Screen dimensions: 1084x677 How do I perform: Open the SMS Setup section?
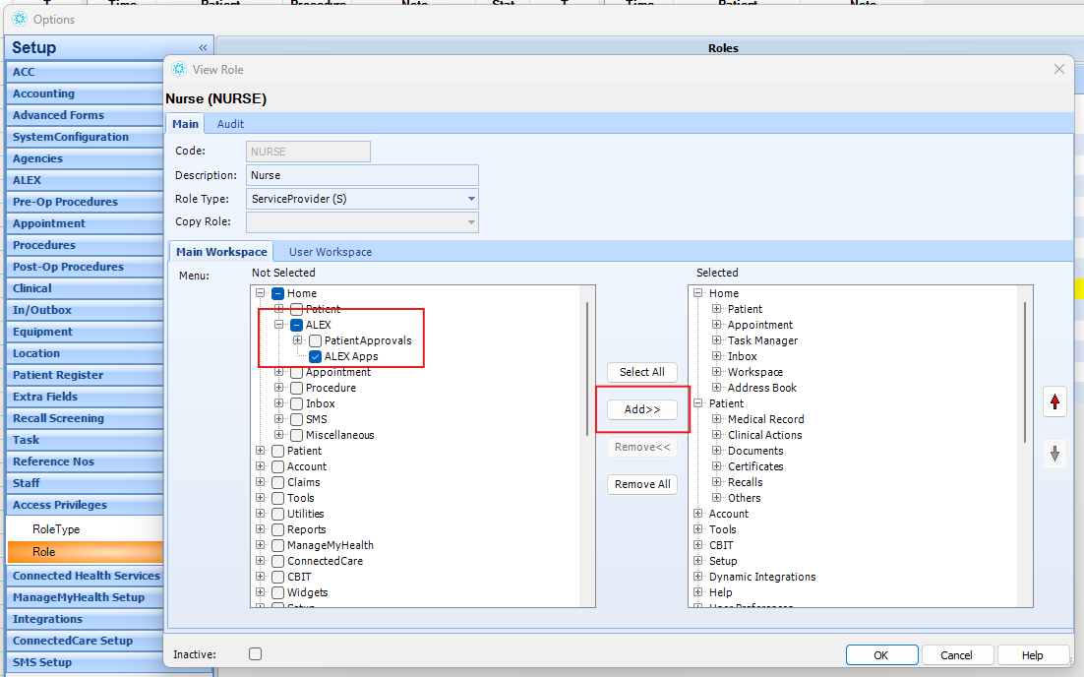coord(85,662)
